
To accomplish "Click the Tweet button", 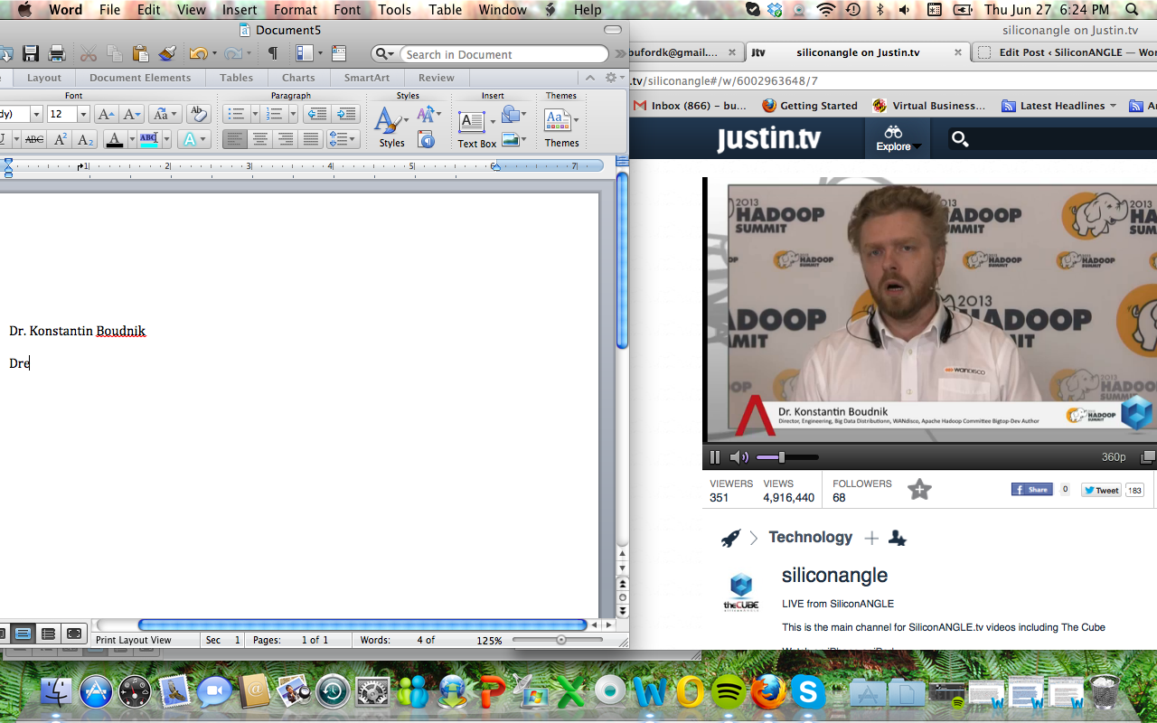I will [1102, 490].
